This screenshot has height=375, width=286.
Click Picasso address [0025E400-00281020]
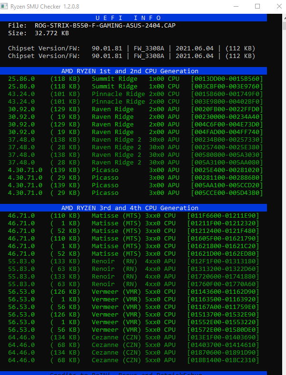pos(227,170)
